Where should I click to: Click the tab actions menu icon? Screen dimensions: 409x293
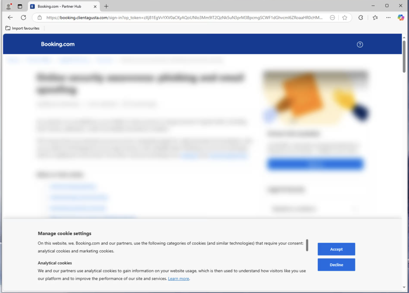(x=20, y=6)
